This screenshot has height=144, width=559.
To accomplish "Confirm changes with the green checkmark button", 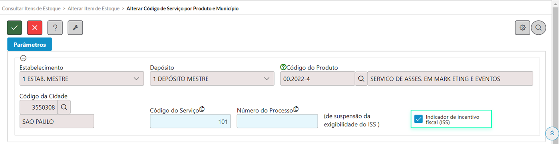I will 14,28.
